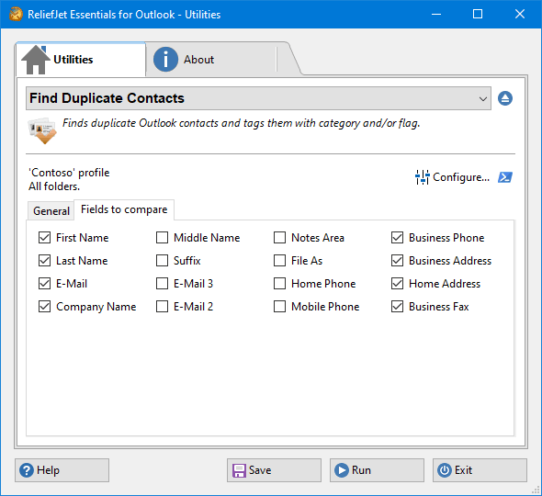Click the "All folders." text

tap(54, 186)
